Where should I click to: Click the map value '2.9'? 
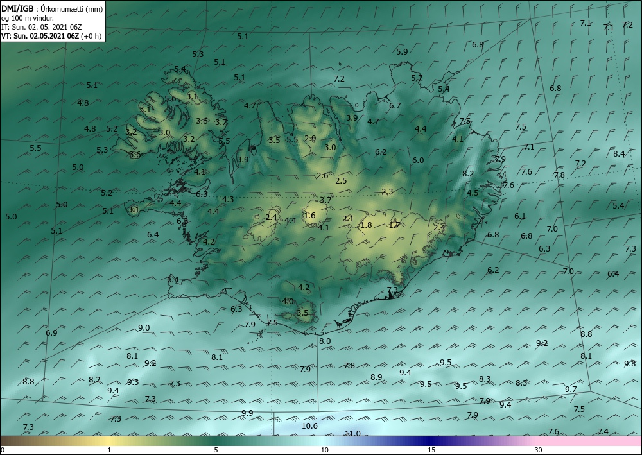click(x=310, y=139)
